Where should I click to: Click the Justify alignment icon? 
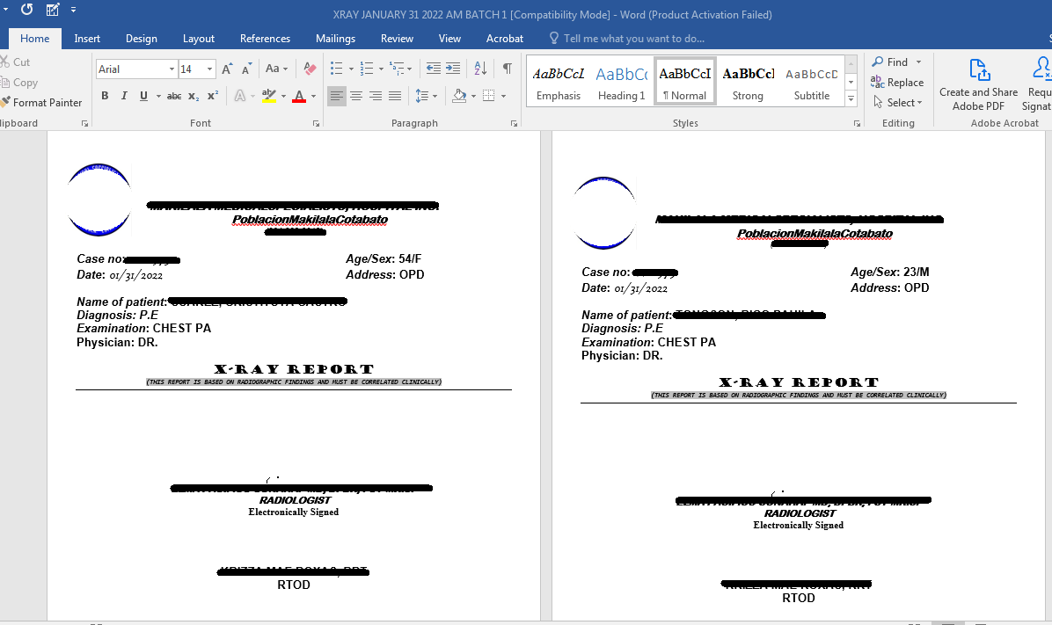(395, 96)
